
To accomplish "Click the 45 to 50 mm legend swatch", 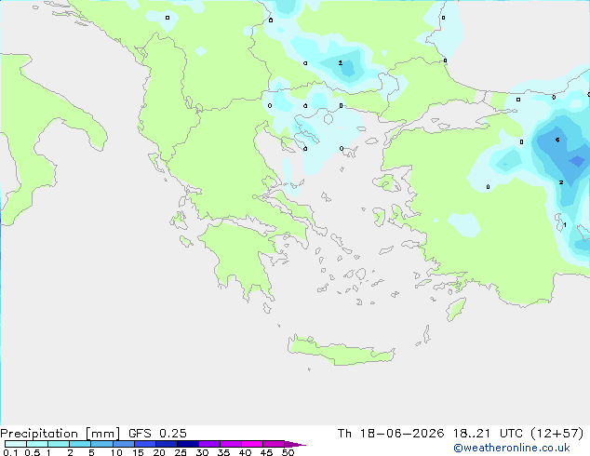I will [x=274, y=444].
